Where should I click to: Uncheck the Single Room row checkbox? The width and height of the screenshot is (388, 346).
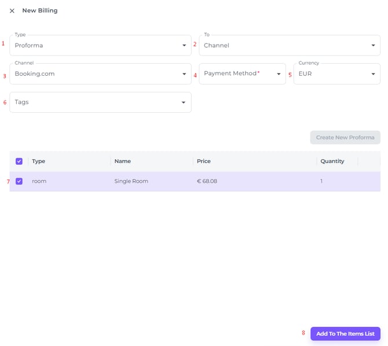tap(19, 181)
